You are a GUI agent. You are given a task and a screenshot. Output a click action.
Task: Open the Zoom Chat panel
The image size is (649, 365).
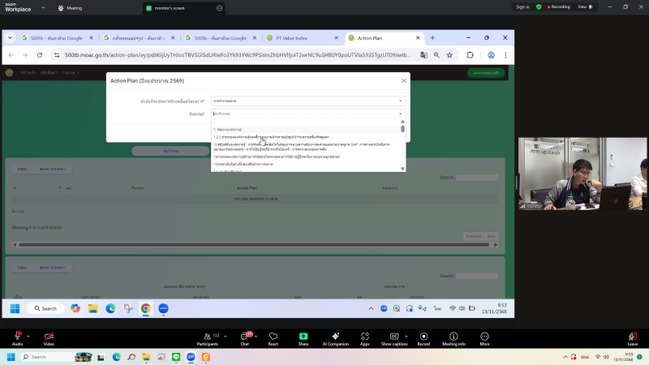tap(244, 336)
